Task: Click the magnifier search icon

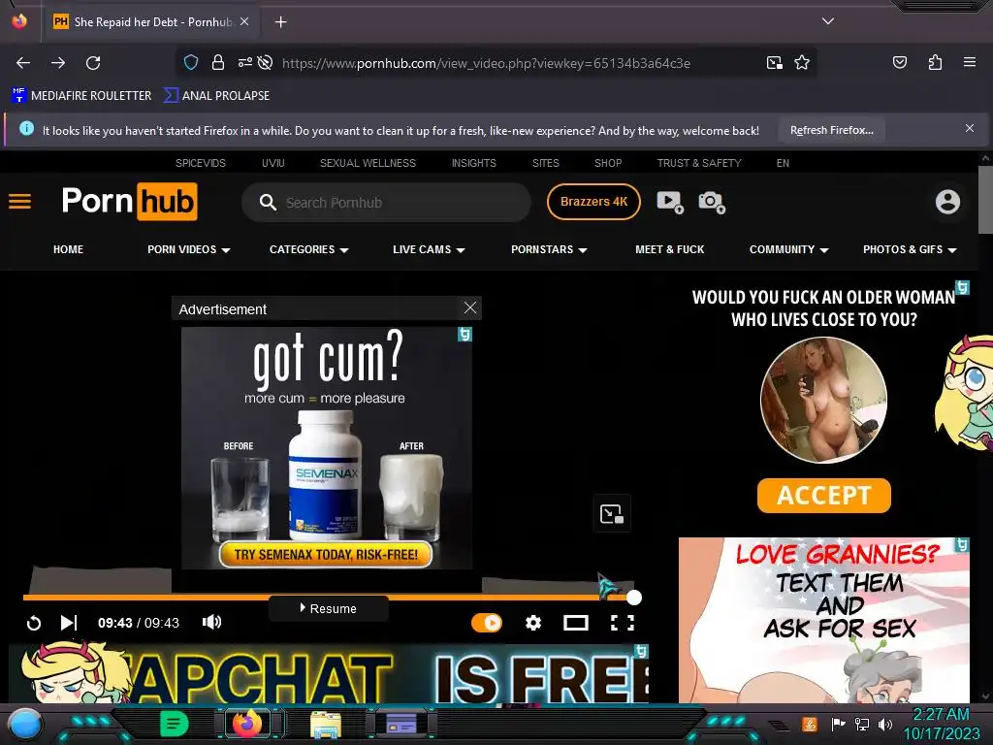Action: point(268,202)
